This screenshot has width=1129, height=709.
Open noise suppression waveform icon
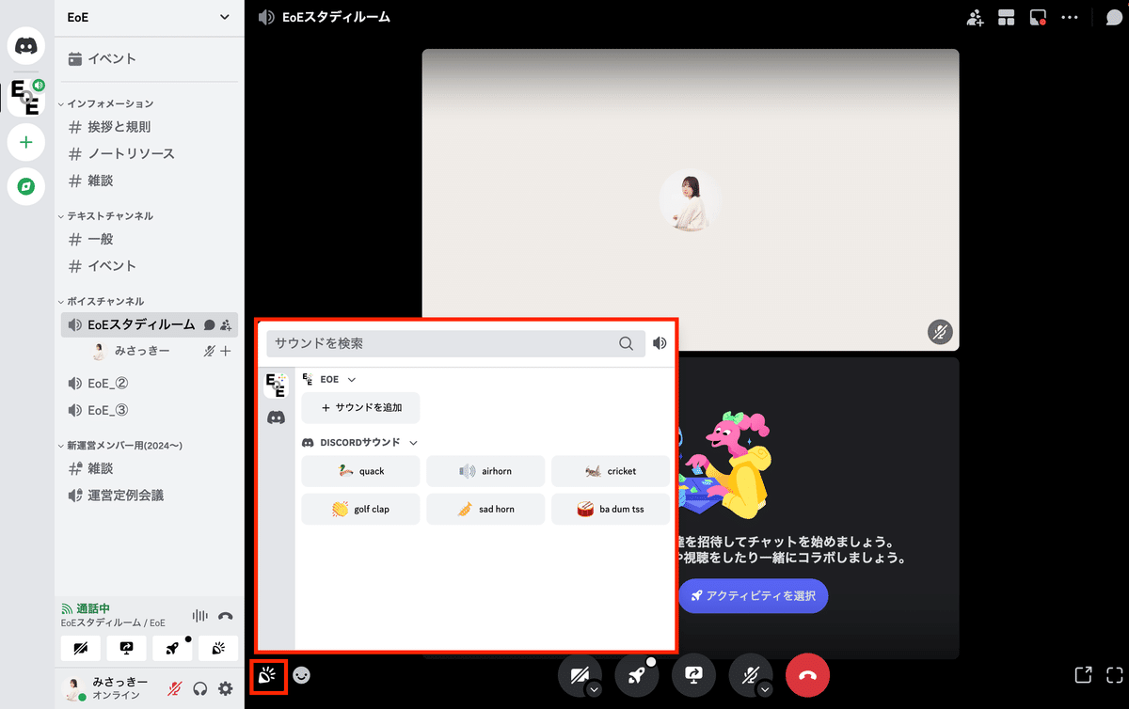coord(199,616)
